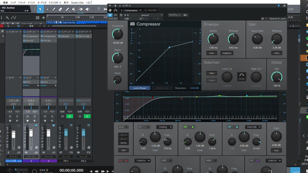308x173 pixels.
Task: Click rewind transport button
Action: [x=96, y=171]
